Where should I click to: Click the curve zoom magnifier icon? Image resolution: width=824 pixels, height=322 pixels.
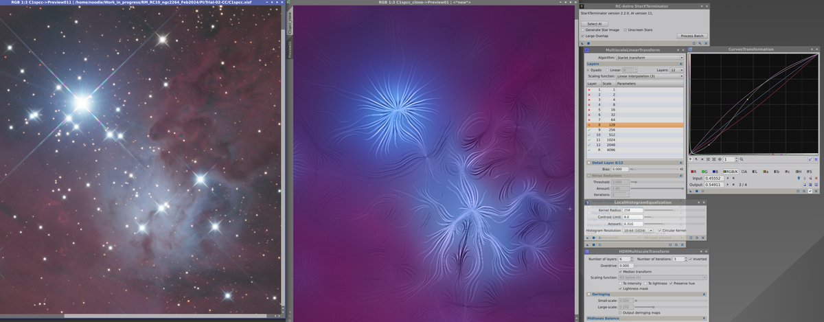coord(742,159)
